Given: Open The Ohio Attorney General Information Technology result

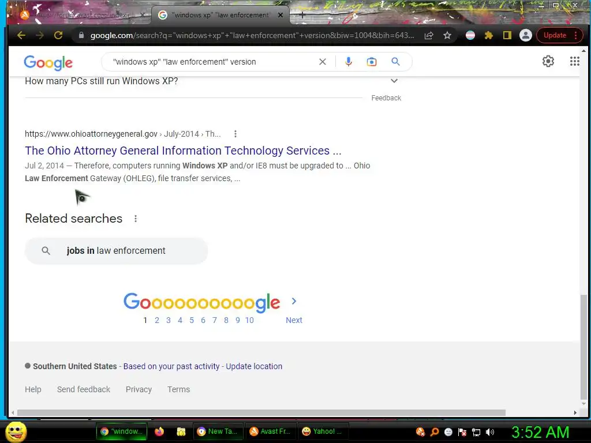Looking at the screenshot, I should 183,151.
